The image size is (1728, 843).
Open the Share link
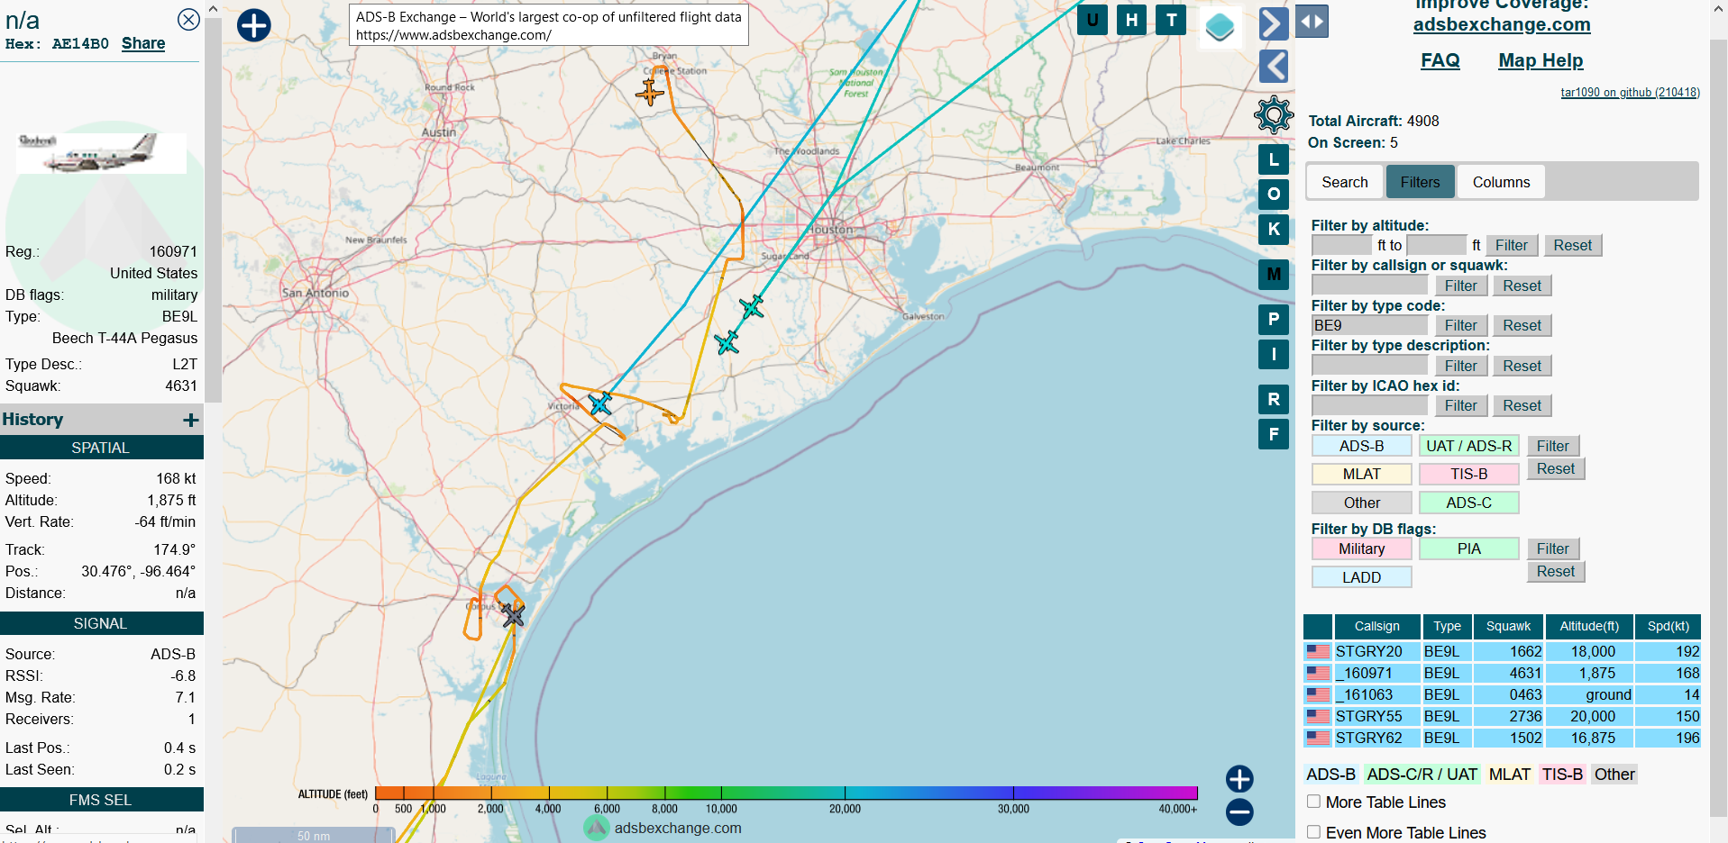coord(143,43)
